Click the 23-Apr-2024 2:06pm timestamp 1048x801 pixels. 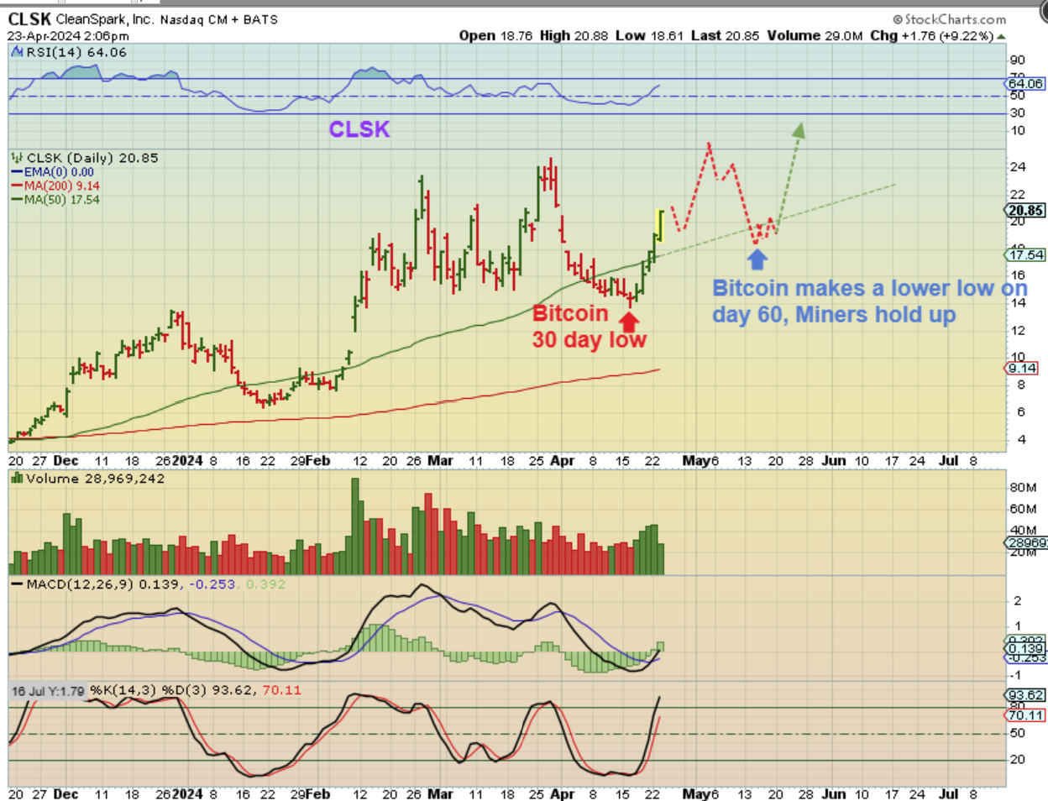click(x=68, y=36)
